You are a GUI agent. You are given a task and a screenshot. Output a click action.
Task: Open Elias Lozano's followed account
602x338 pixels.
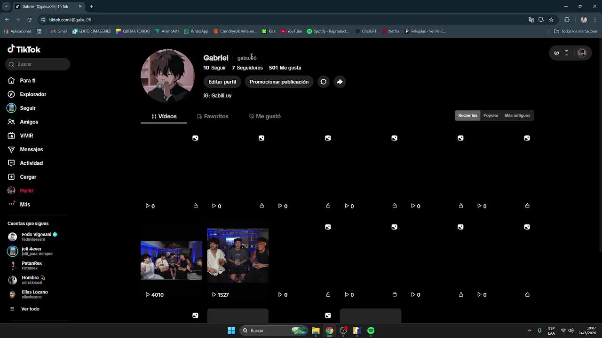[x=28, y=294]
